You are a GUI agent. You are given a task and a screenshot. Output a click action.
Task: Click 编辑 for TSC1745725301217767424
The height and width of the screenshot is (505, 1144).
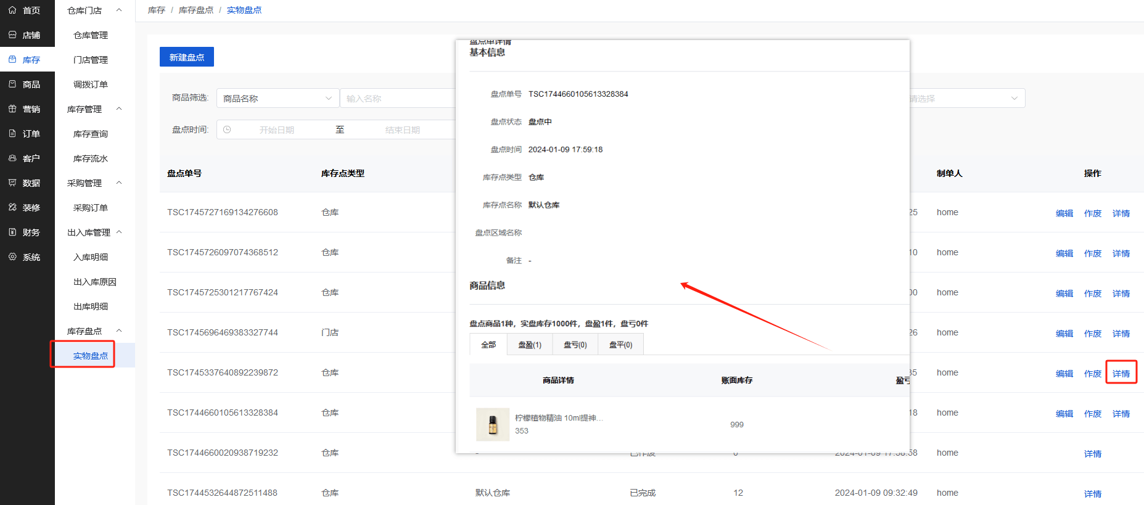(x=1064, y=294)
